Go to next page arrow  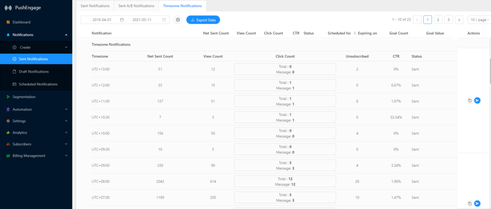459,20
